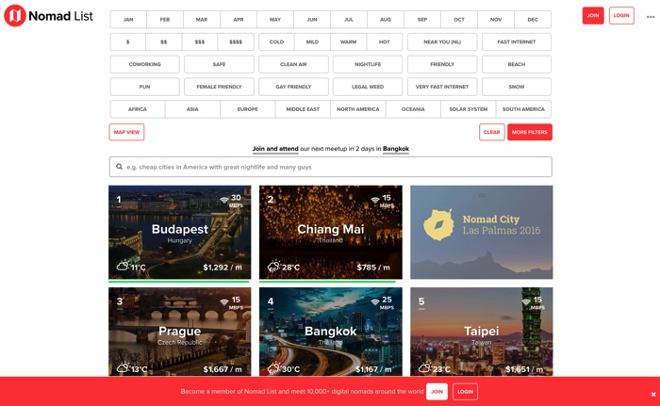The height and width of the screenshot is (406, 660).
Task: Select the AFRICA region tab
Action: [x=138, y=109]
